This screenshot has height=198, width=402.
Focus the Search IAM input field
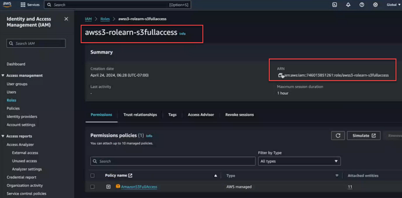click(x=36, y=43)
